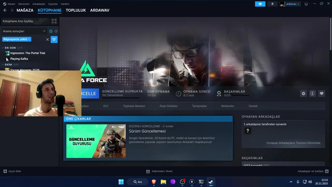Click the Playing Kafka game icon
Image resolution: width=332 pixels, height=187 pixels.
pyautogui.click(x=7, y=59)
